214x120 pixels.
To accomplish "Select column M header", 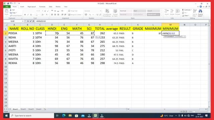I will (x=170, y=25).
